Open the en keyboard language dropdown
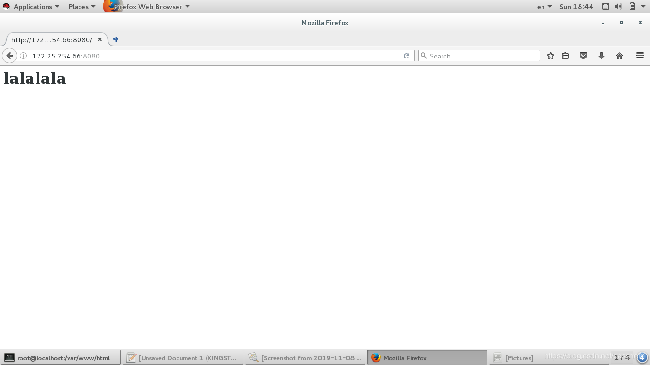Viewport: 650px width, 365px height. pos(544,7)
